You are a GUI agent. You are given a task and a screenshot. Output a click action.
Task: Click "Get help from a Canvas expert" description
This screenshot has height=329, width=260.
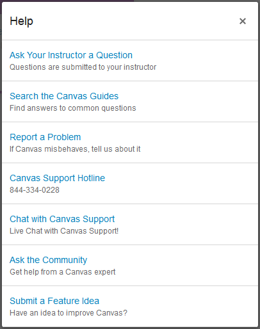tap(63, 272)
